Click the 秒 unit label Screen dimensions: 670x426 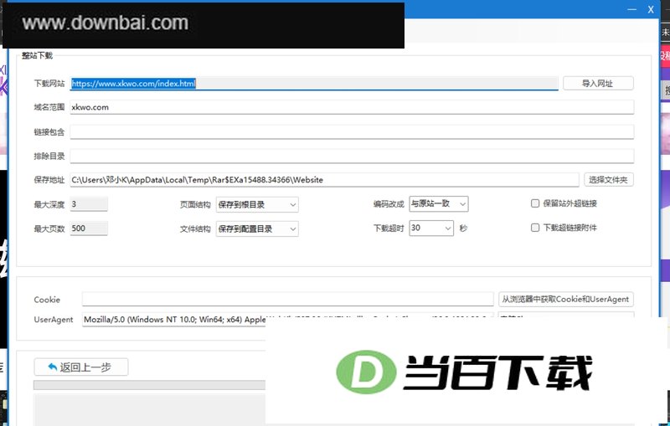(463, 228)
